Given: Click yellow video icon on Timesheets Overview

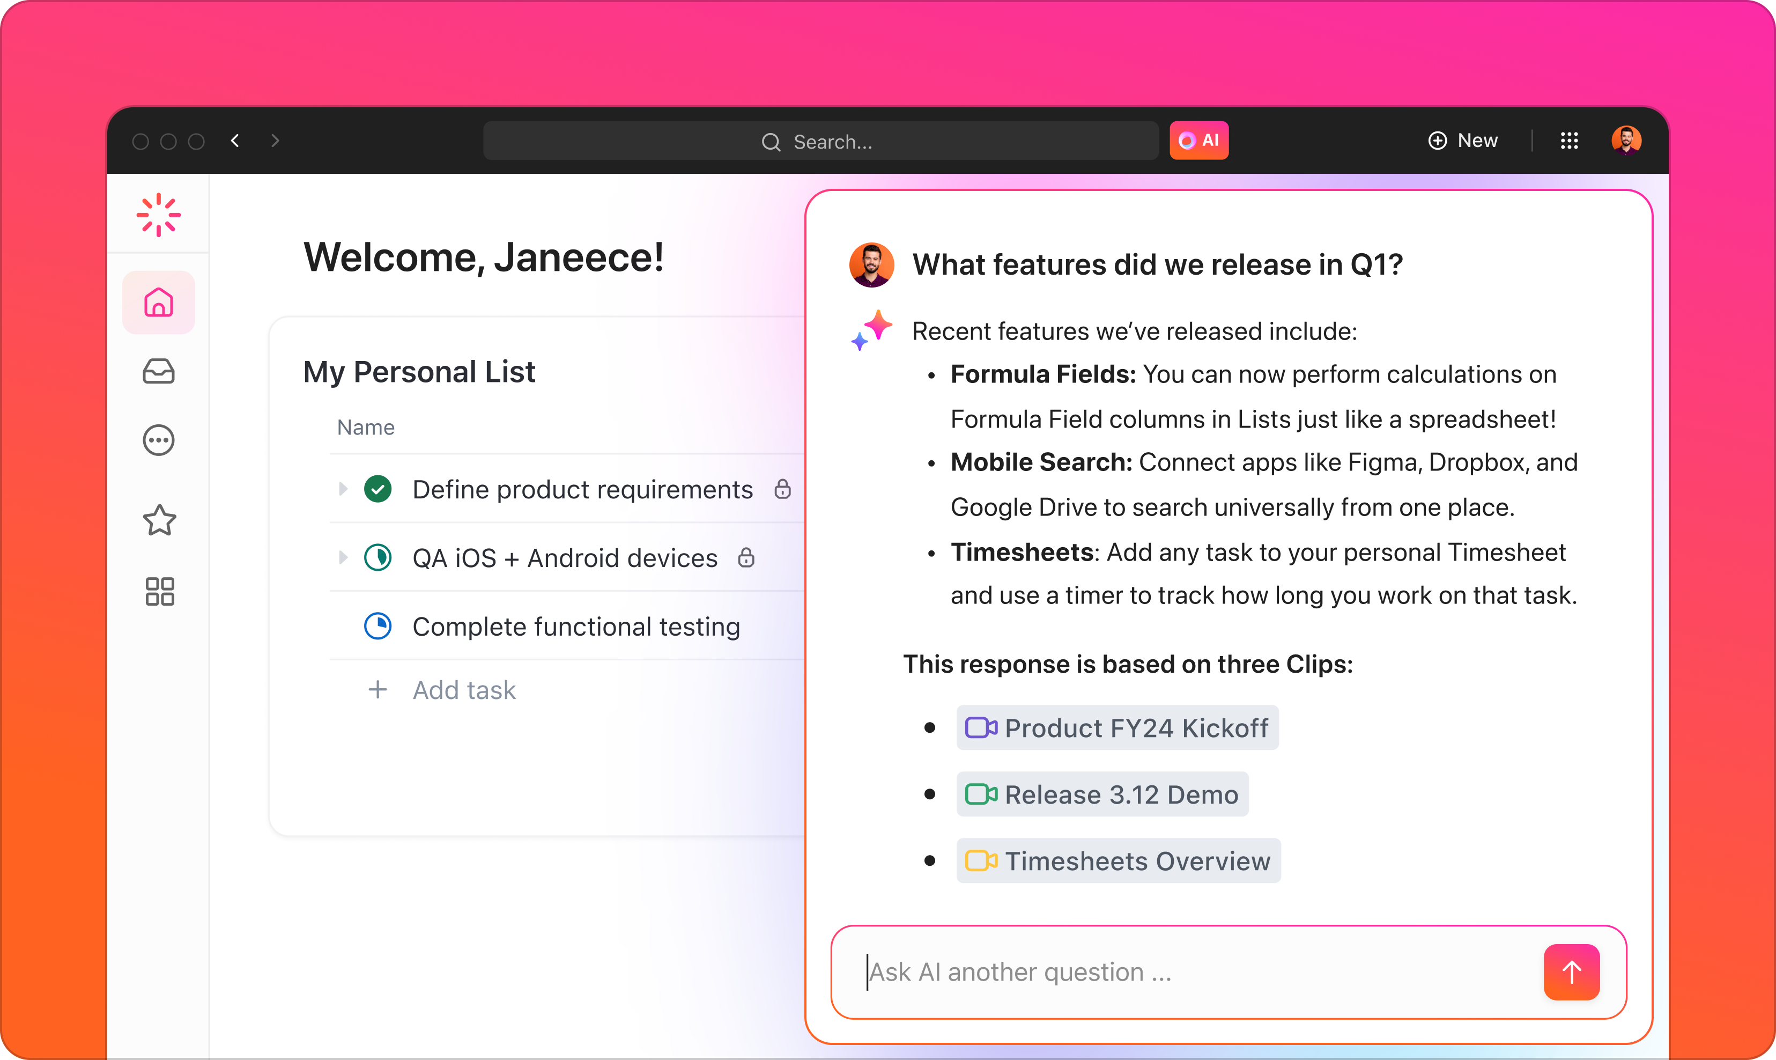Looking at the screenshot, I should coord(981,861).
